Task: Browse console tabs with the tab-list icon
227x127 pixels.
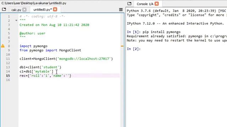Action: (129, 4)
